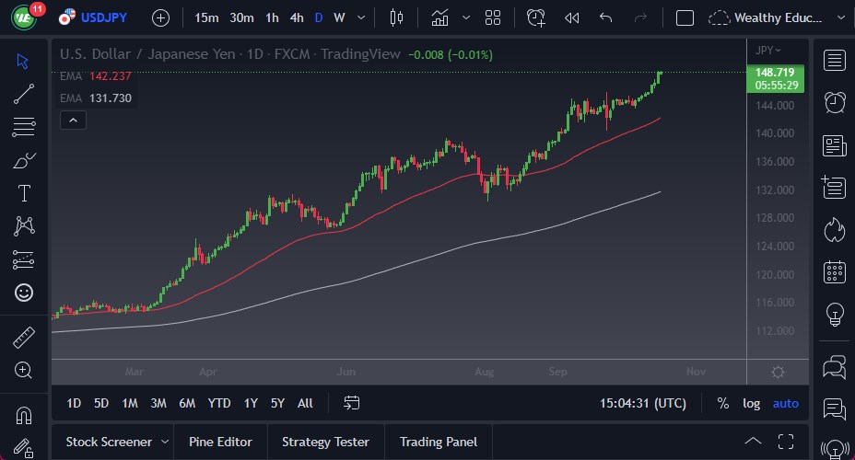855x460 pixels.
Task: Open the candlestick chart style icon
Action: [397, 17]
